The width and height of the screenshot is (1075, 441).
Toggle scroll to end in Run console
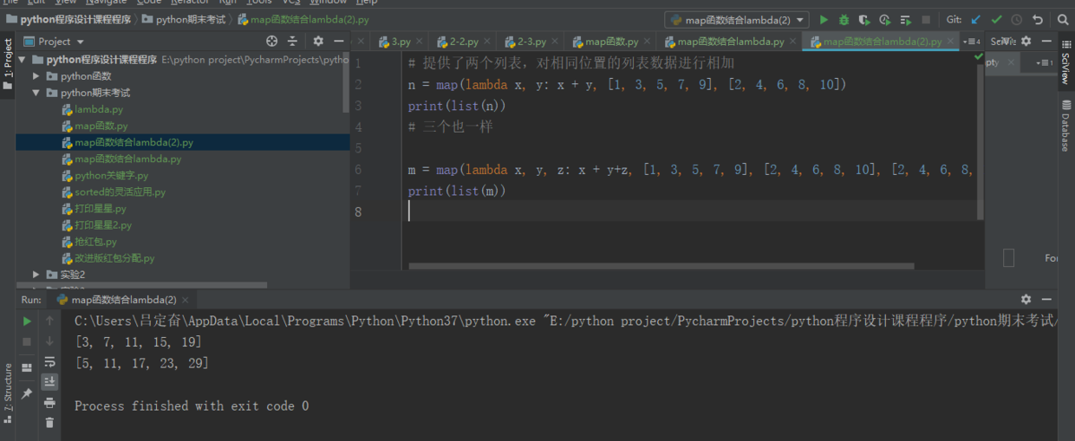click(49, 382)
